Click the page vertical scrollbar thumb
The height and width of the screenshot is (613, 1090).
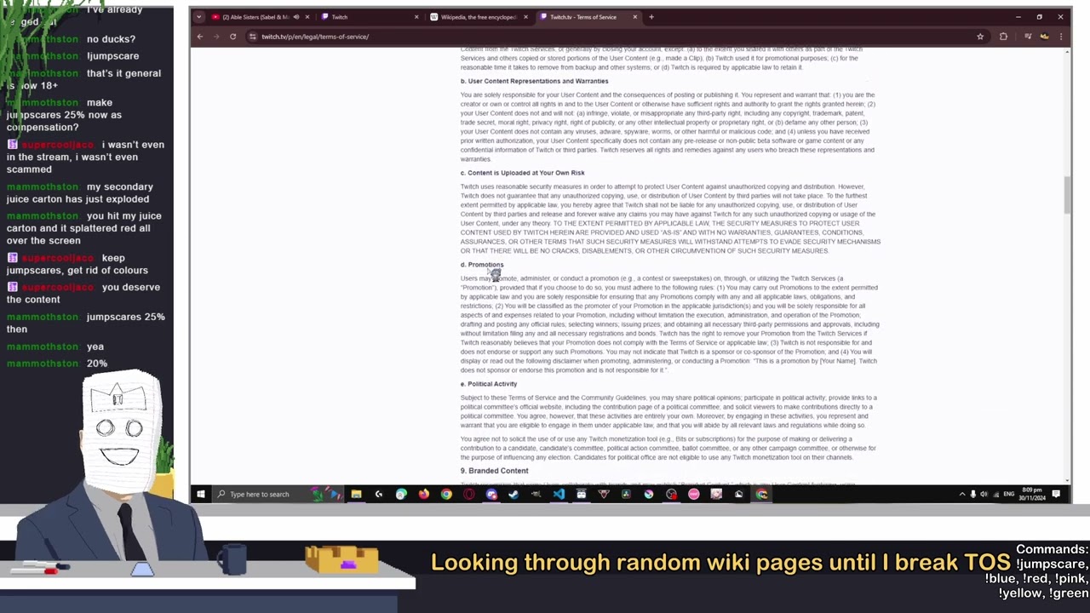pos(1067,195)
